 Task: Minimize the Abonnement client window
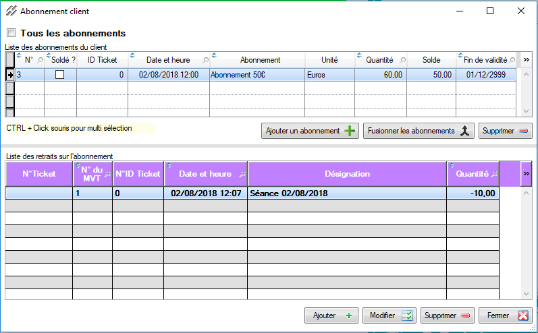coord(460,11)
